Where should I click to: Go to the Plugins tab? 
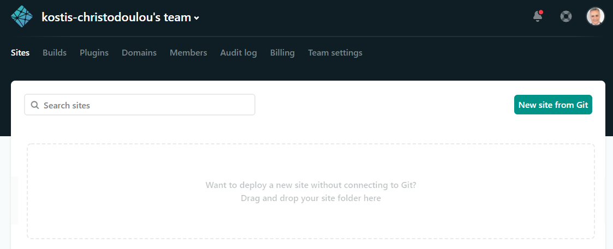tap(94, 53)
